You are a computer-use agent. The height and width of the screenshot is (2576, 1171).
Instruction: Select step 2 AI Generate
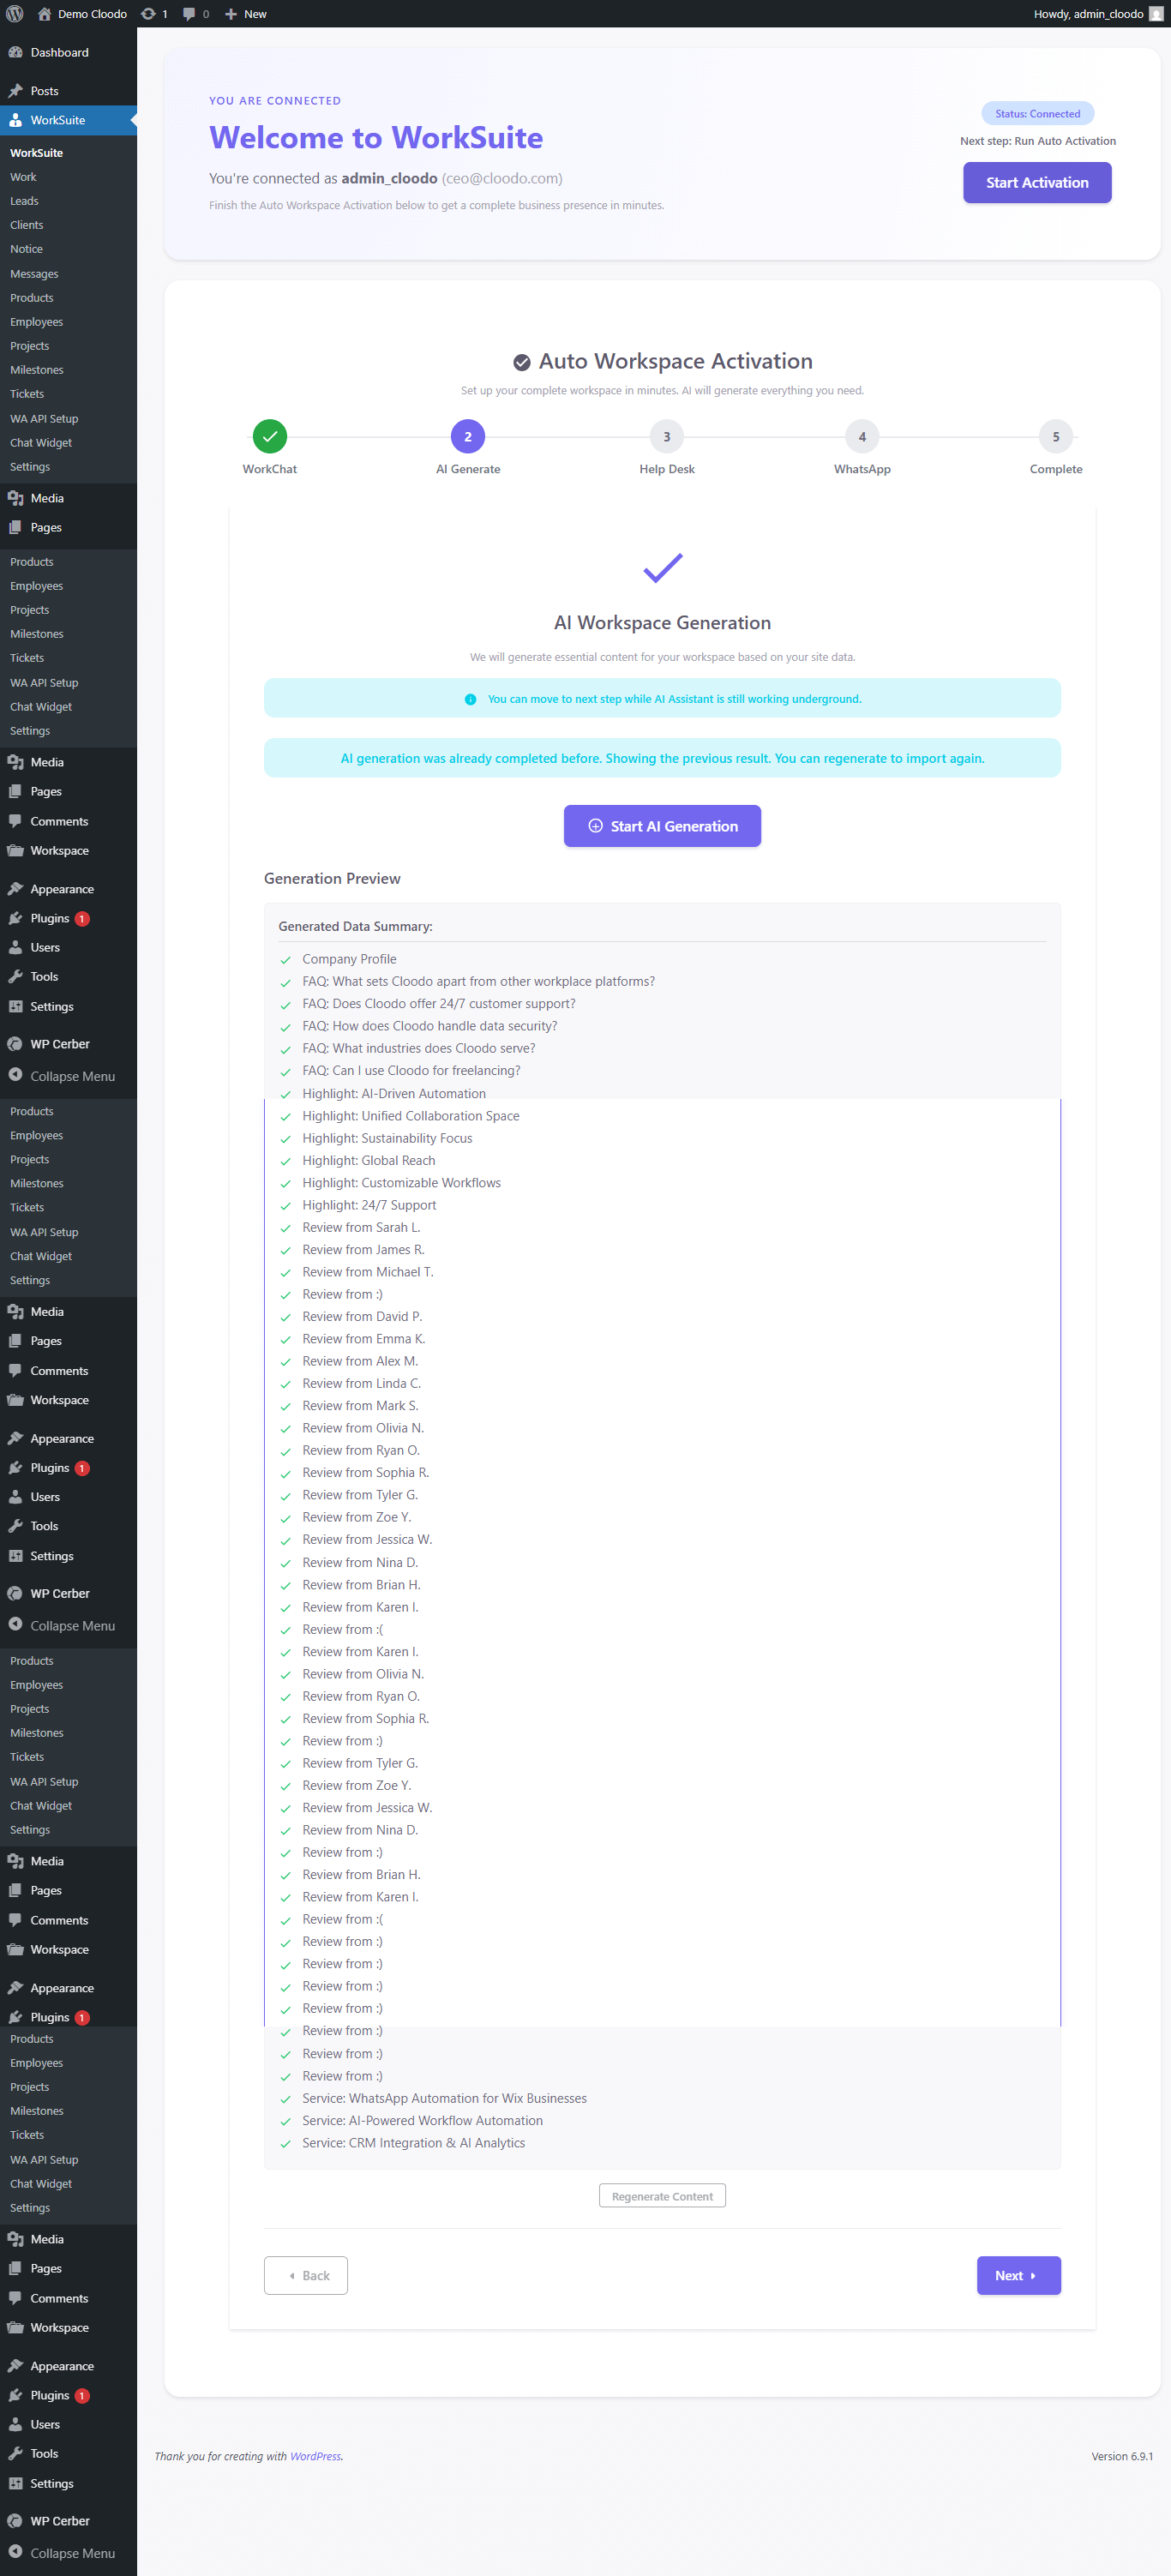click(x=468, y=437)
